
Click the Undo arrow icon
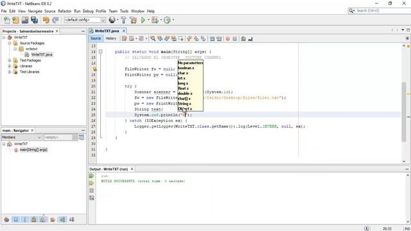(46, 20)
